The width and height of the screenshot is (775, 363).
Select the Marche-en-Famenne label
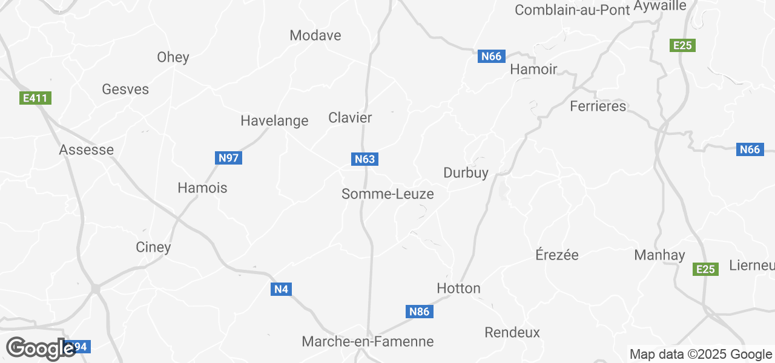click(x=368, y=341)
